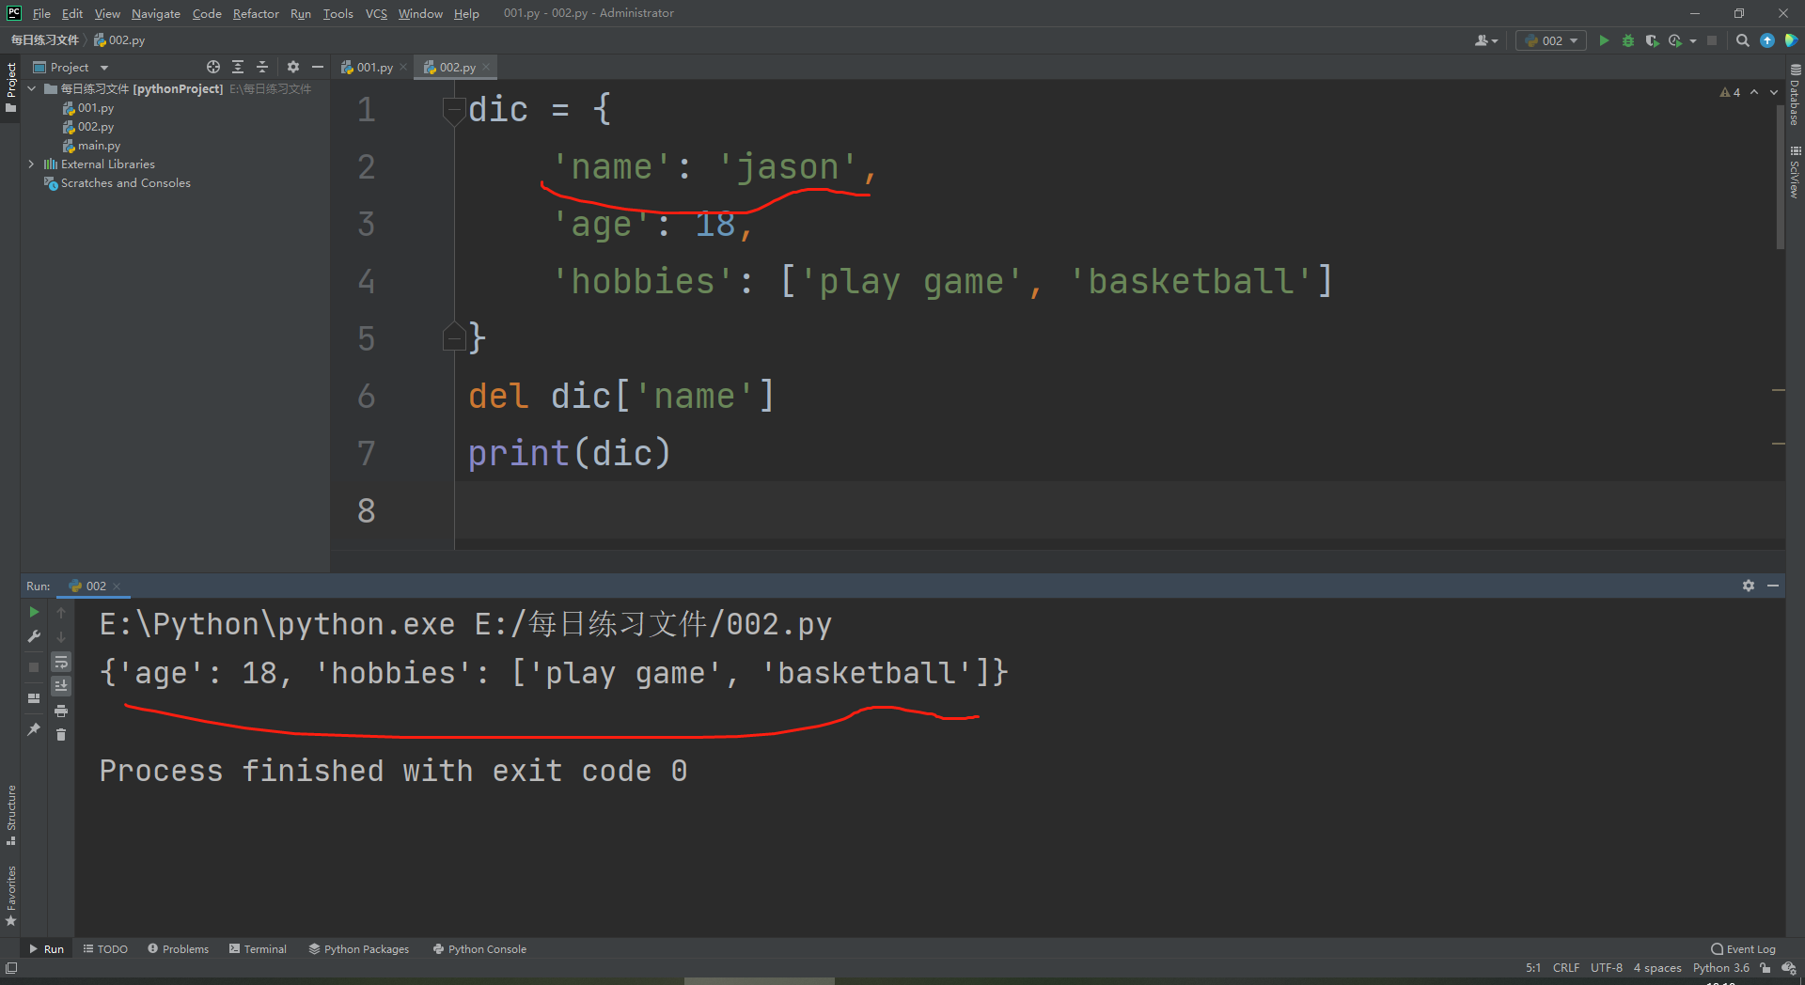This screenshot has height=985, width=1805.
Task: Open the File menu
Action: [41, 13]
